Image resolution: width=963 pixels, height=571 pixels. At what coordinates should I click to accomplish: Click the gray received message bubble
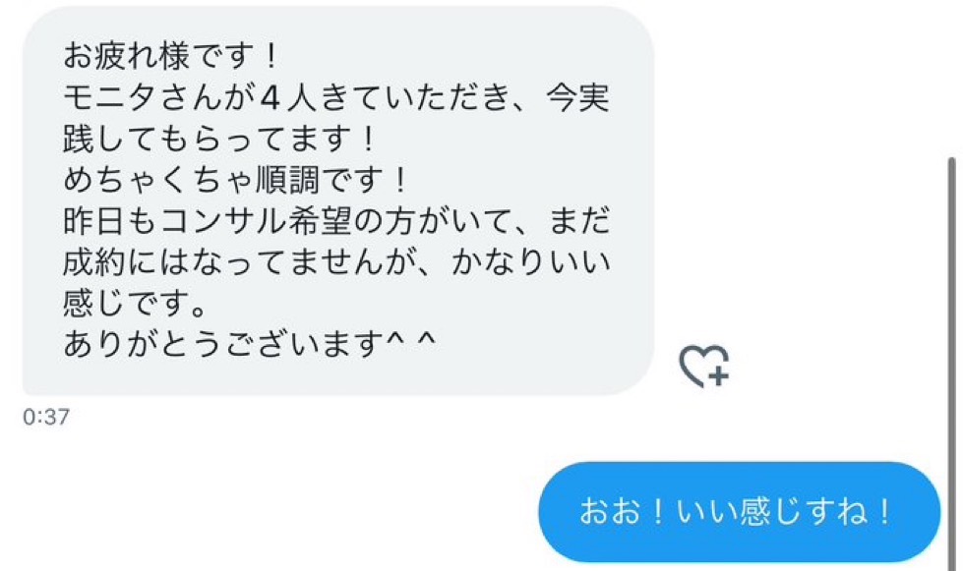pos(338,200)
